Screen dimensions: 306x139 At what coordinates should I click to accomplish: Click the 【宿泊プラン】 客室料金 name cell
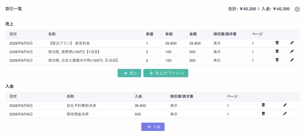pyautogui.click(x=69, y=43)
